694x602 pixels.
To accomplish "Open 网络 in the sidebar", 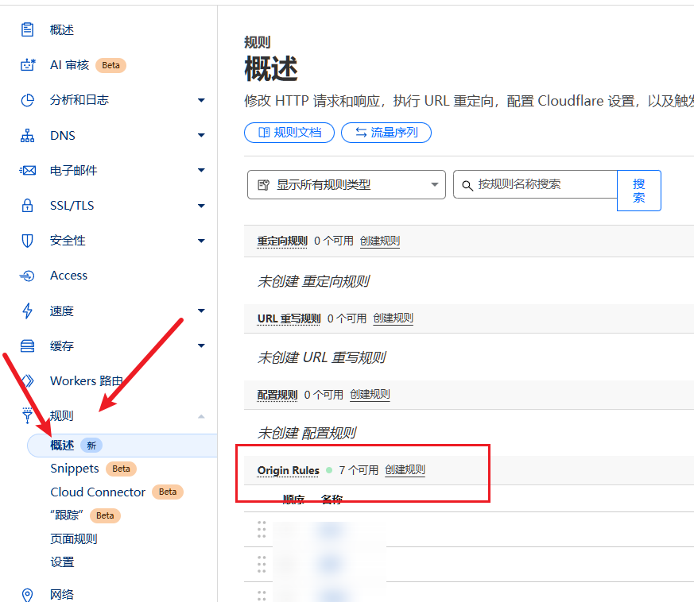I will (x=62, y=595).
